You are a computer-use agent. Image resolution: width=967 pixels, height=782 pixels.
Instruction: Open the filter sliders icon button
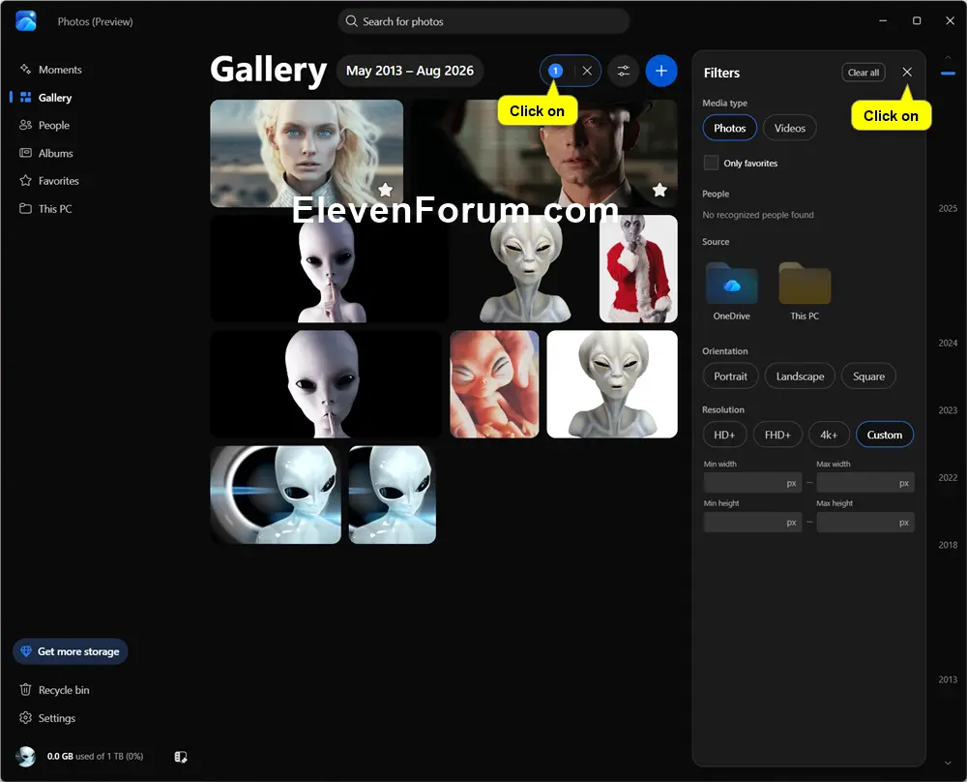click(x=624, y=71)
